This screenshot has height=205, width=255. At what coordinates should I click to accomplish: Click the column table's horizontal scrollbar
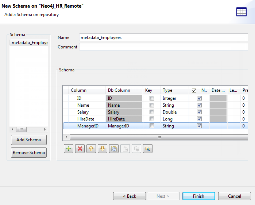pyautogui.click(x=159, y=137)
